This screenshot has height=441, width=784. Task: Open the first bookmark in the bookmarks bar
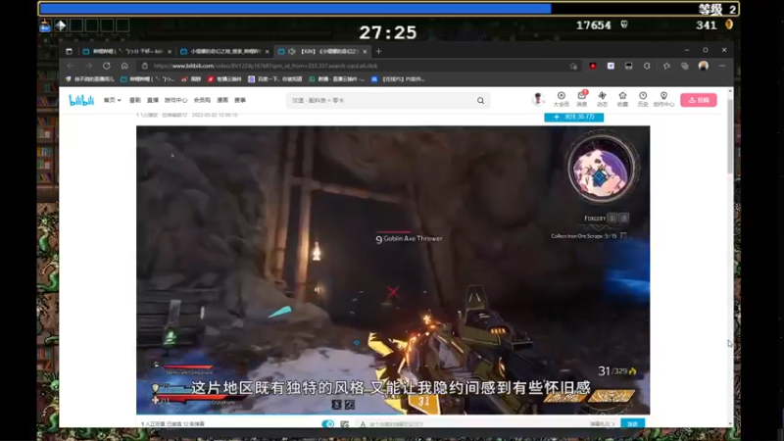[90, 79]
